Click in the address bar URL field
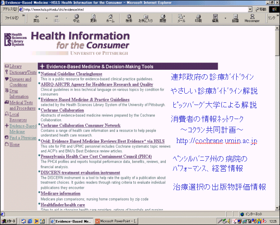Screen dimensions: 280x225 pyautogui.click(x=135, y=9)
